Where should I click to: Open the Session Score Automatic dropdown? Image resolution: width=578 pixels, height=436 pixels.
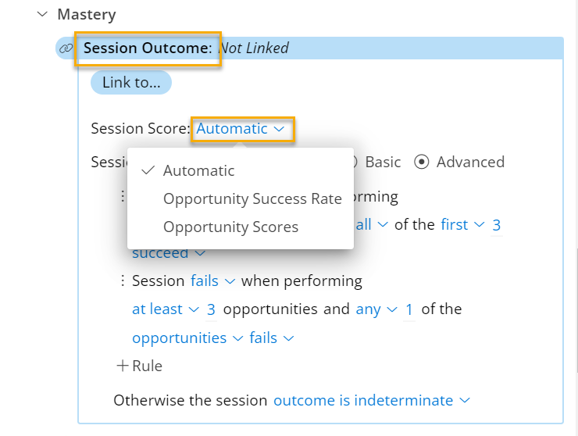(x=241, y=129)
